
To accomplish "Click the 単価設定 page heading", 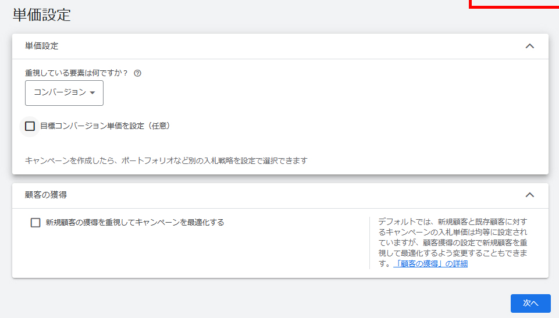I will [42, 15].
